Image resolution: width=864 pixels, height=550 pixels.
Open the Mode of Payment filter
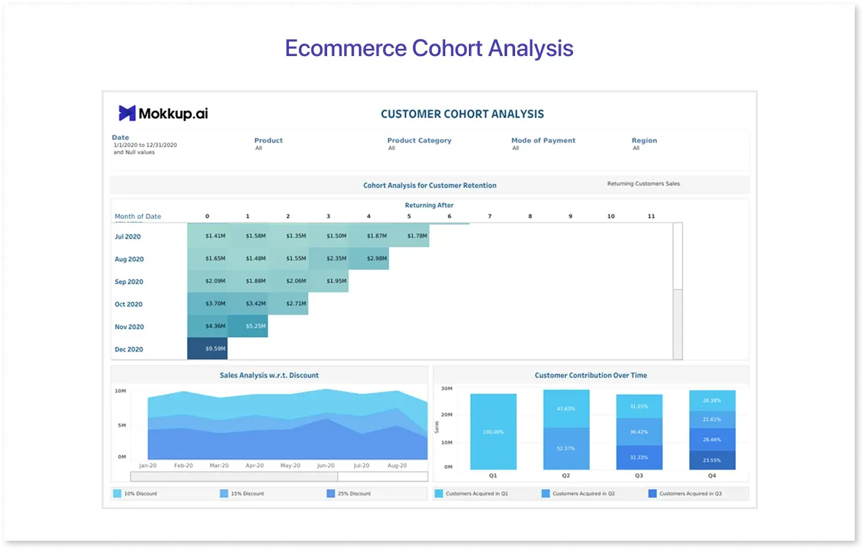pyautogui.click(x=543, y=144)
